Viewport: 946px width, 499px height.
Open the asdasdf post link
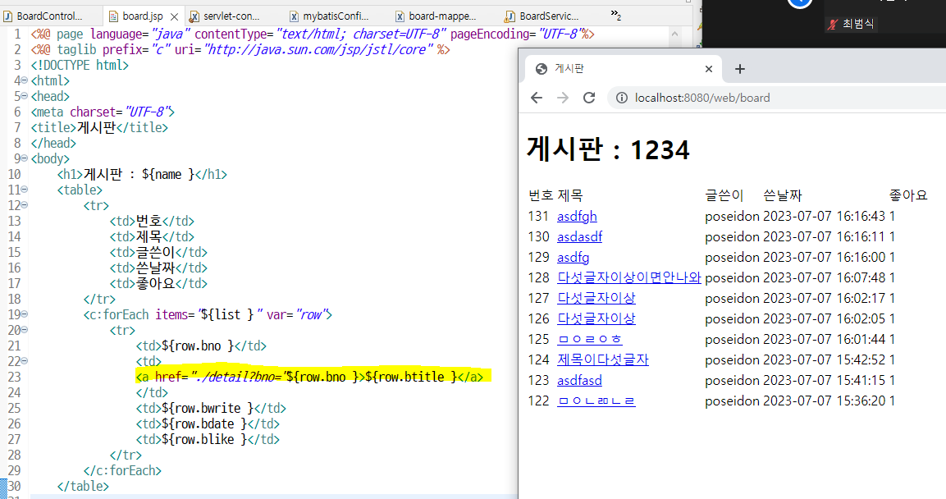pos(580,236)
